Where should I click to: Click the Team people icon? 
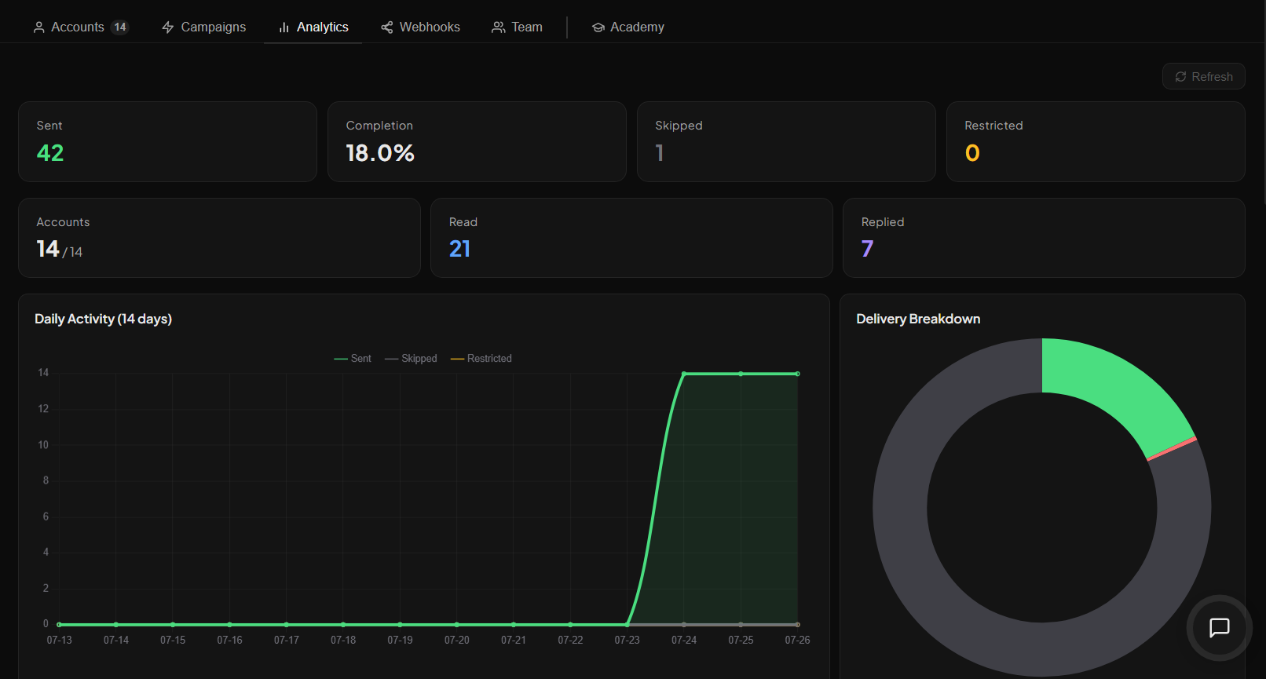(x=498, y=27)
